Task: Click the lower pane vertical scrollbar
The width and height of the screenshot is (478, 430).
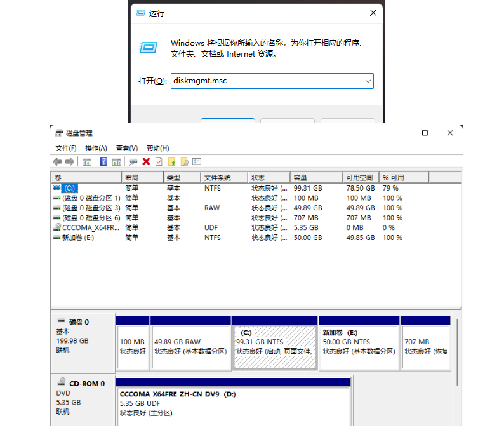Action: (x=457, y=353)
